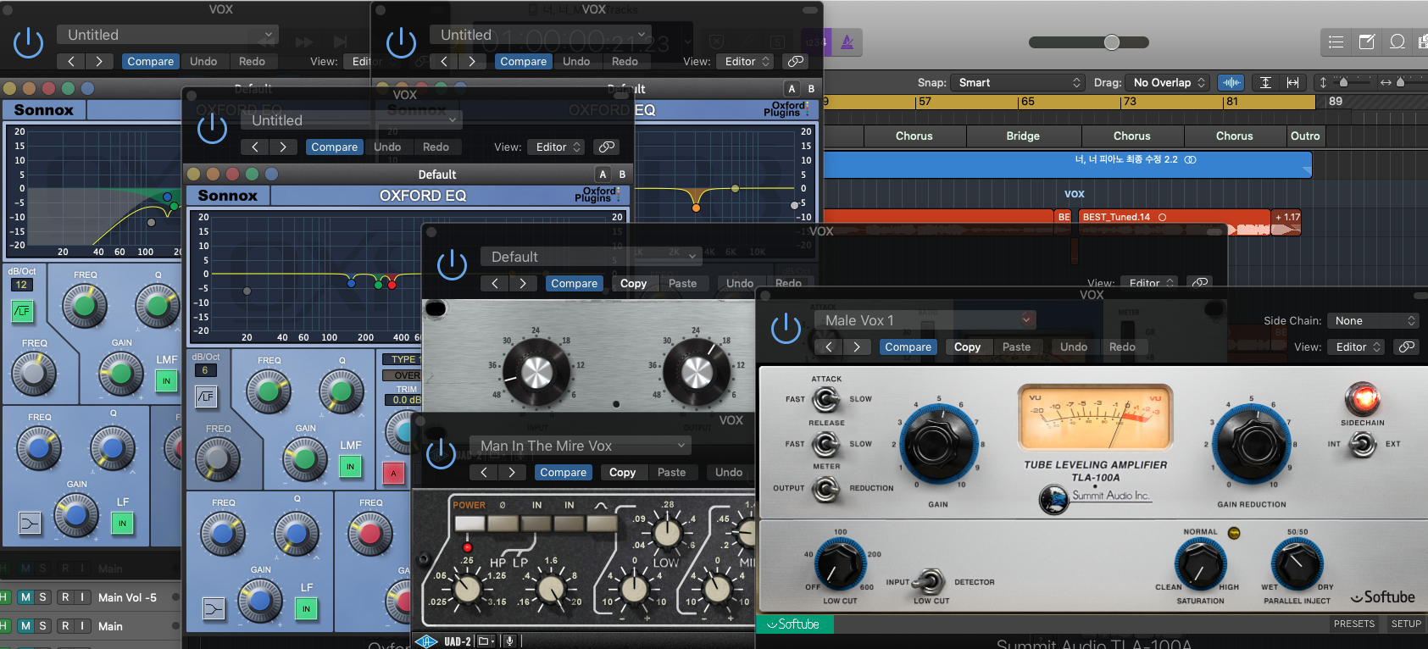The width and height of the screenshot is (1428, 649).
Task: Click power icon of front Oxford EQ window
Action: [212, 129]
